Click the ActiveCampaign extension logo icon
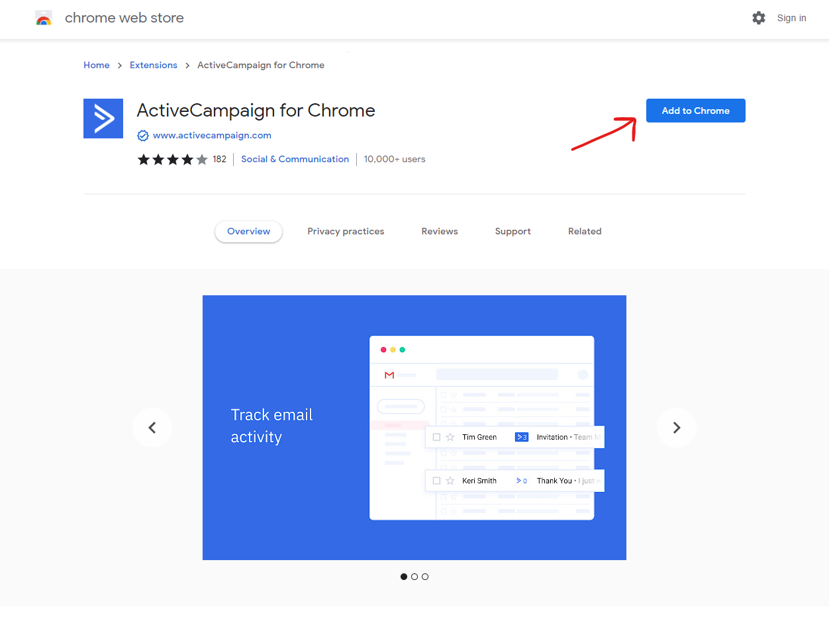 pyautogui.click(x=103, y=119)
